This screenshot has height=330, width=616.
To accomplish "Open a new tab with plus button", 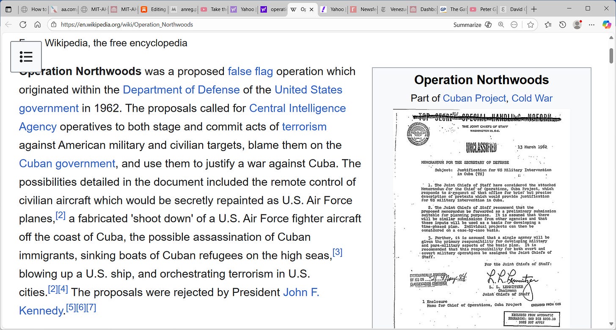I will coord(534,9).
